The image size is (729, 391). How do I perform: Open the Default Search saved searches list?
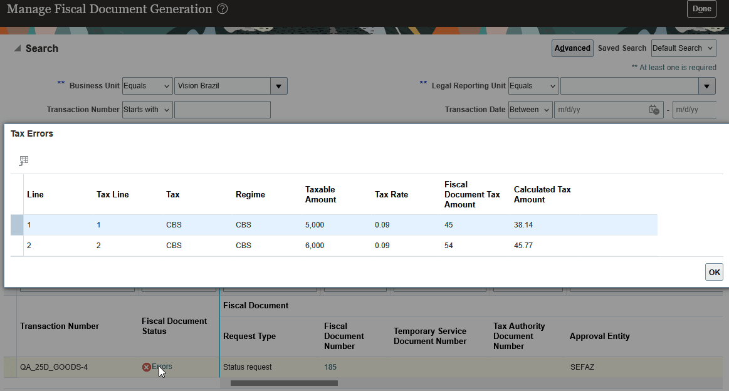[x=683, y=48]
